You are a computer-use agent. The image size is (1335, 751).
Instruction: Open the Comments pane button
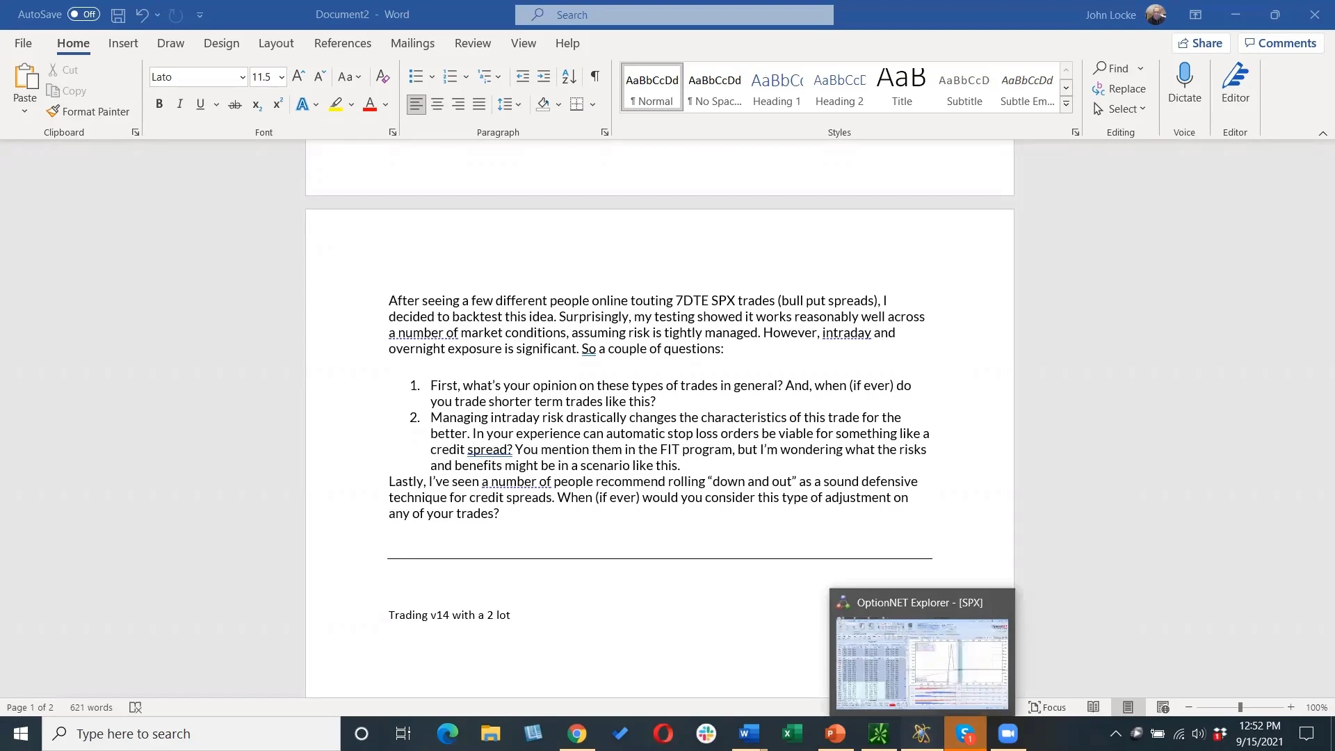point(1280,43)
